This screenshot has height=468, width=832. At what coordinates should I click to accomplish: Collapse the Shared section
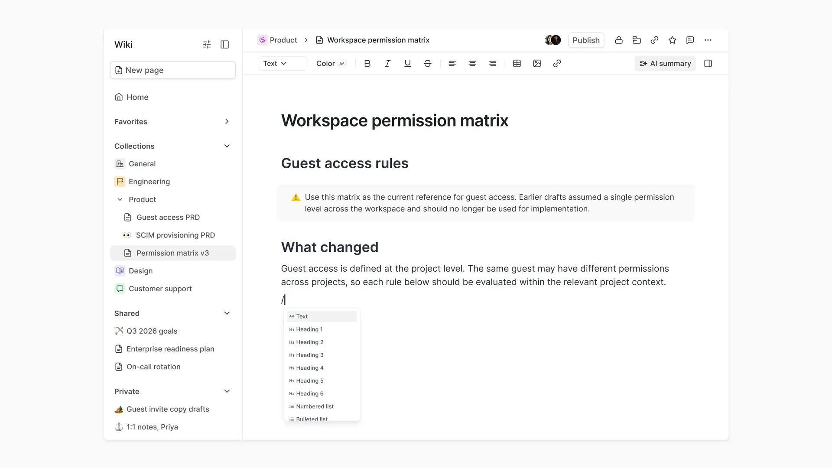(227, 313)
